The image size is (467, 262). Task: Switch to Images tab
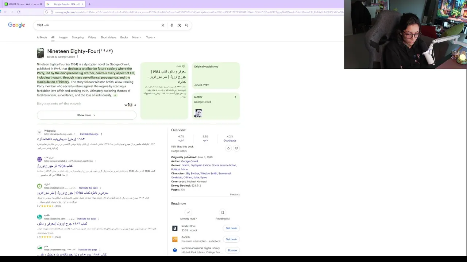tap(63, 37)
